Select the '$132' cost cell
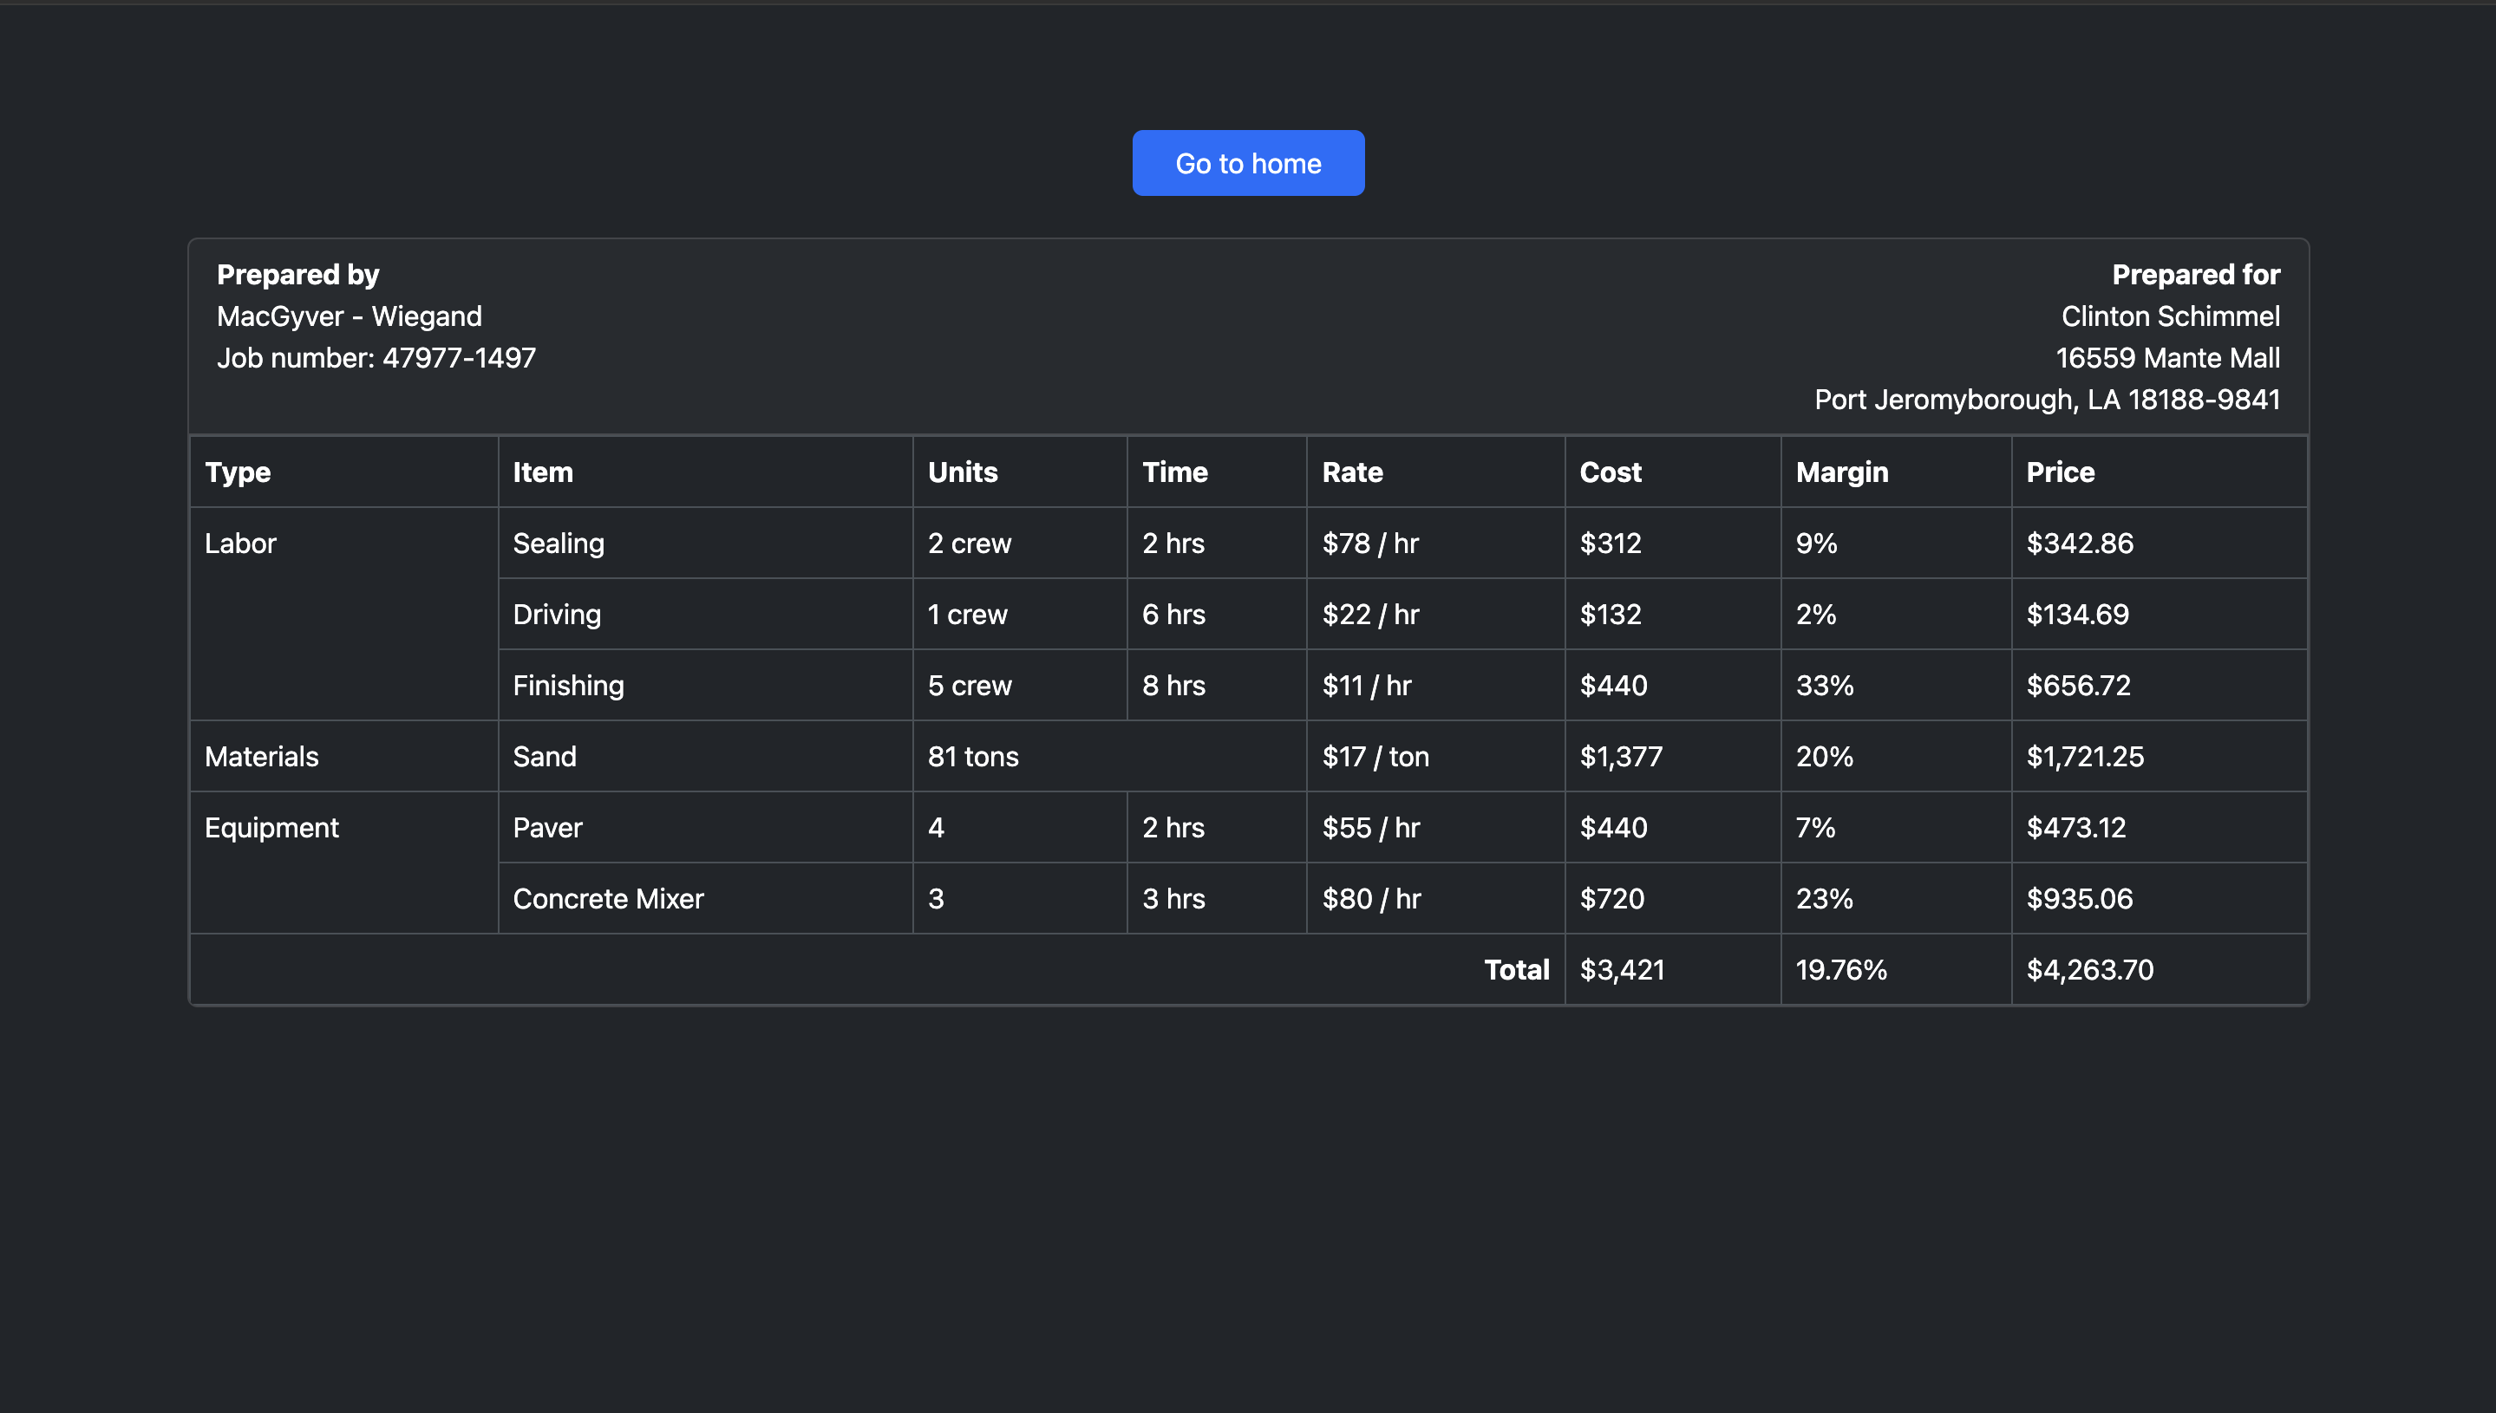2496x1413 pixels. 1673,615
